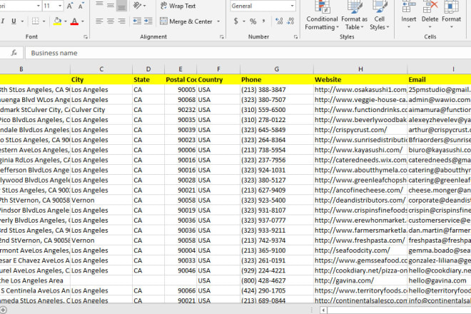The image size is (471, 314).
Task: Click the State header cell
Action: pyautogui.click(x=148, y=80)
